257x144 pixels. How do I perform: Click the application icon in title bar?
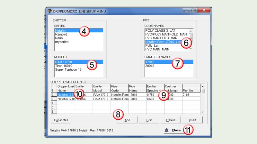click(50, 11)
